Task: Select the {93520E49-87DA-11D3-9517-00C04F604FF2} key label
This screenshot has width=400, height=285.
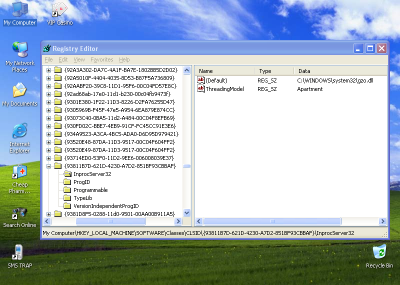Action: (119, 150)
